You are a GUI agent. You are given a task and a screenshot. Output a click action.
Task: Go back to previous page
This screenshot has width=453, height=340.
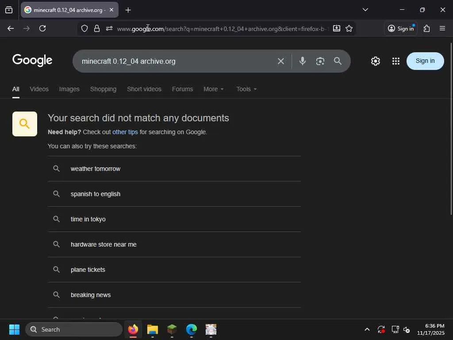pyautogui.click(x=11, y=28)
